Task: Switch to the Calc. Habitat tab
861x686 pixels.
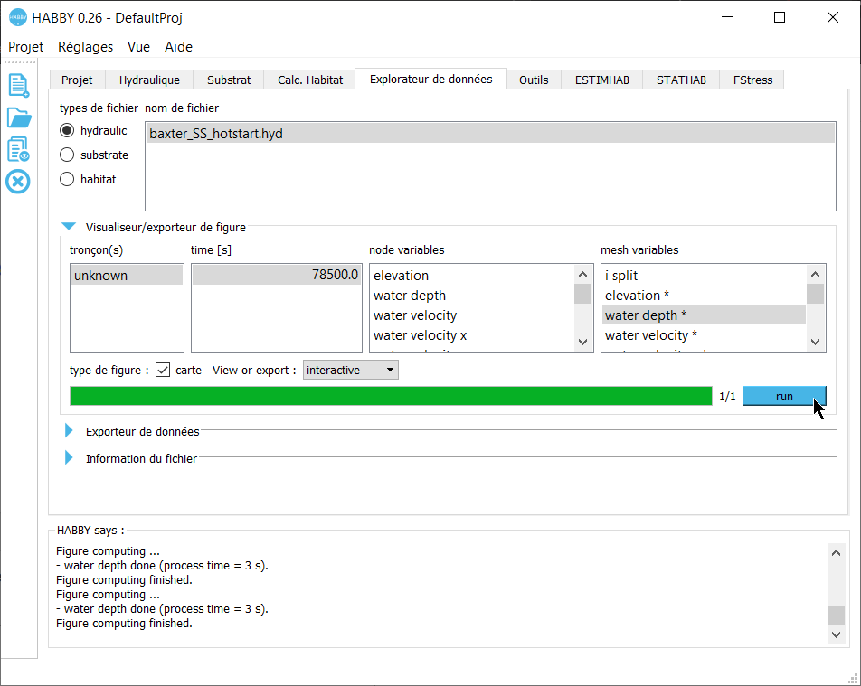Action: tap(309, 80)
